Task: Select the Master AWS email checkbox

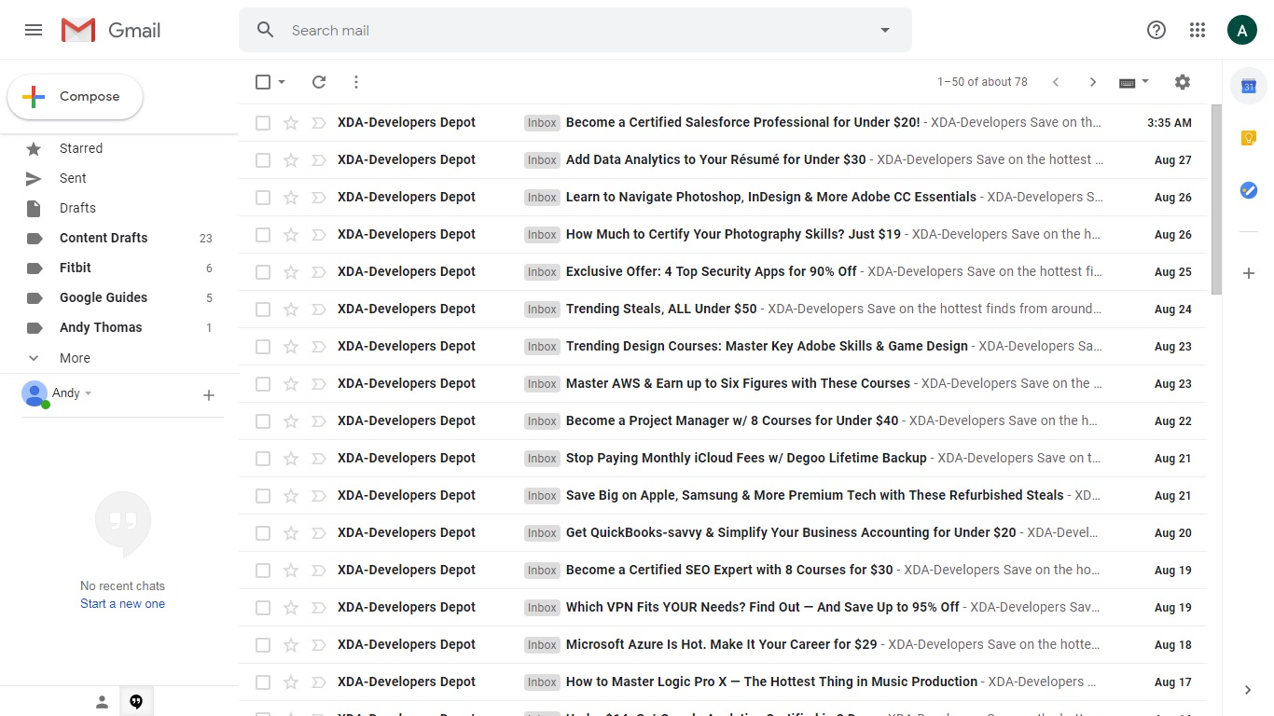Action: [263, 383]
